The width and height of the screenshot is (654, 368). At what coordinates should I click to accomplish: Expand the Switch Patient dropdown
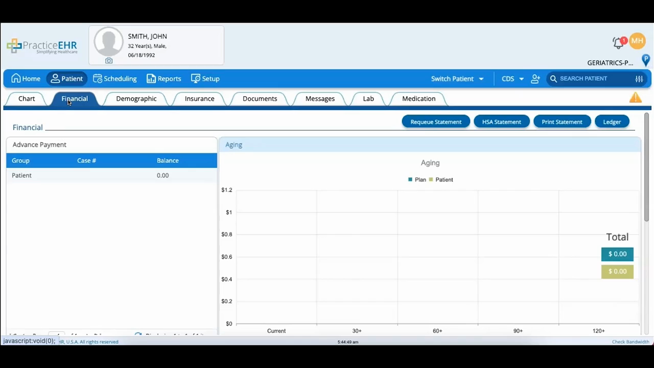point(457,79)
